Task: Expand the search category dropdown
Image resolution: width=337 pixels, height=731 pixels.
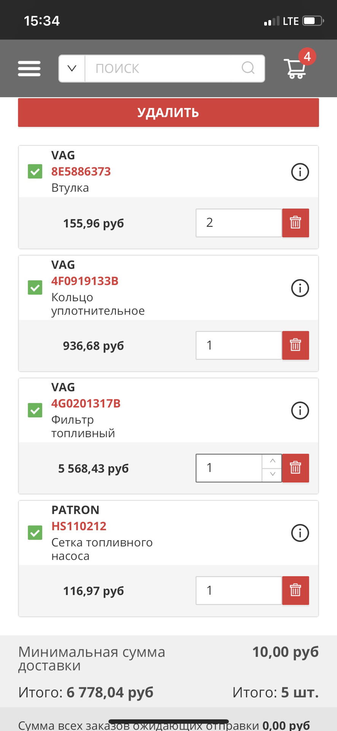Action: click(72, 69)
